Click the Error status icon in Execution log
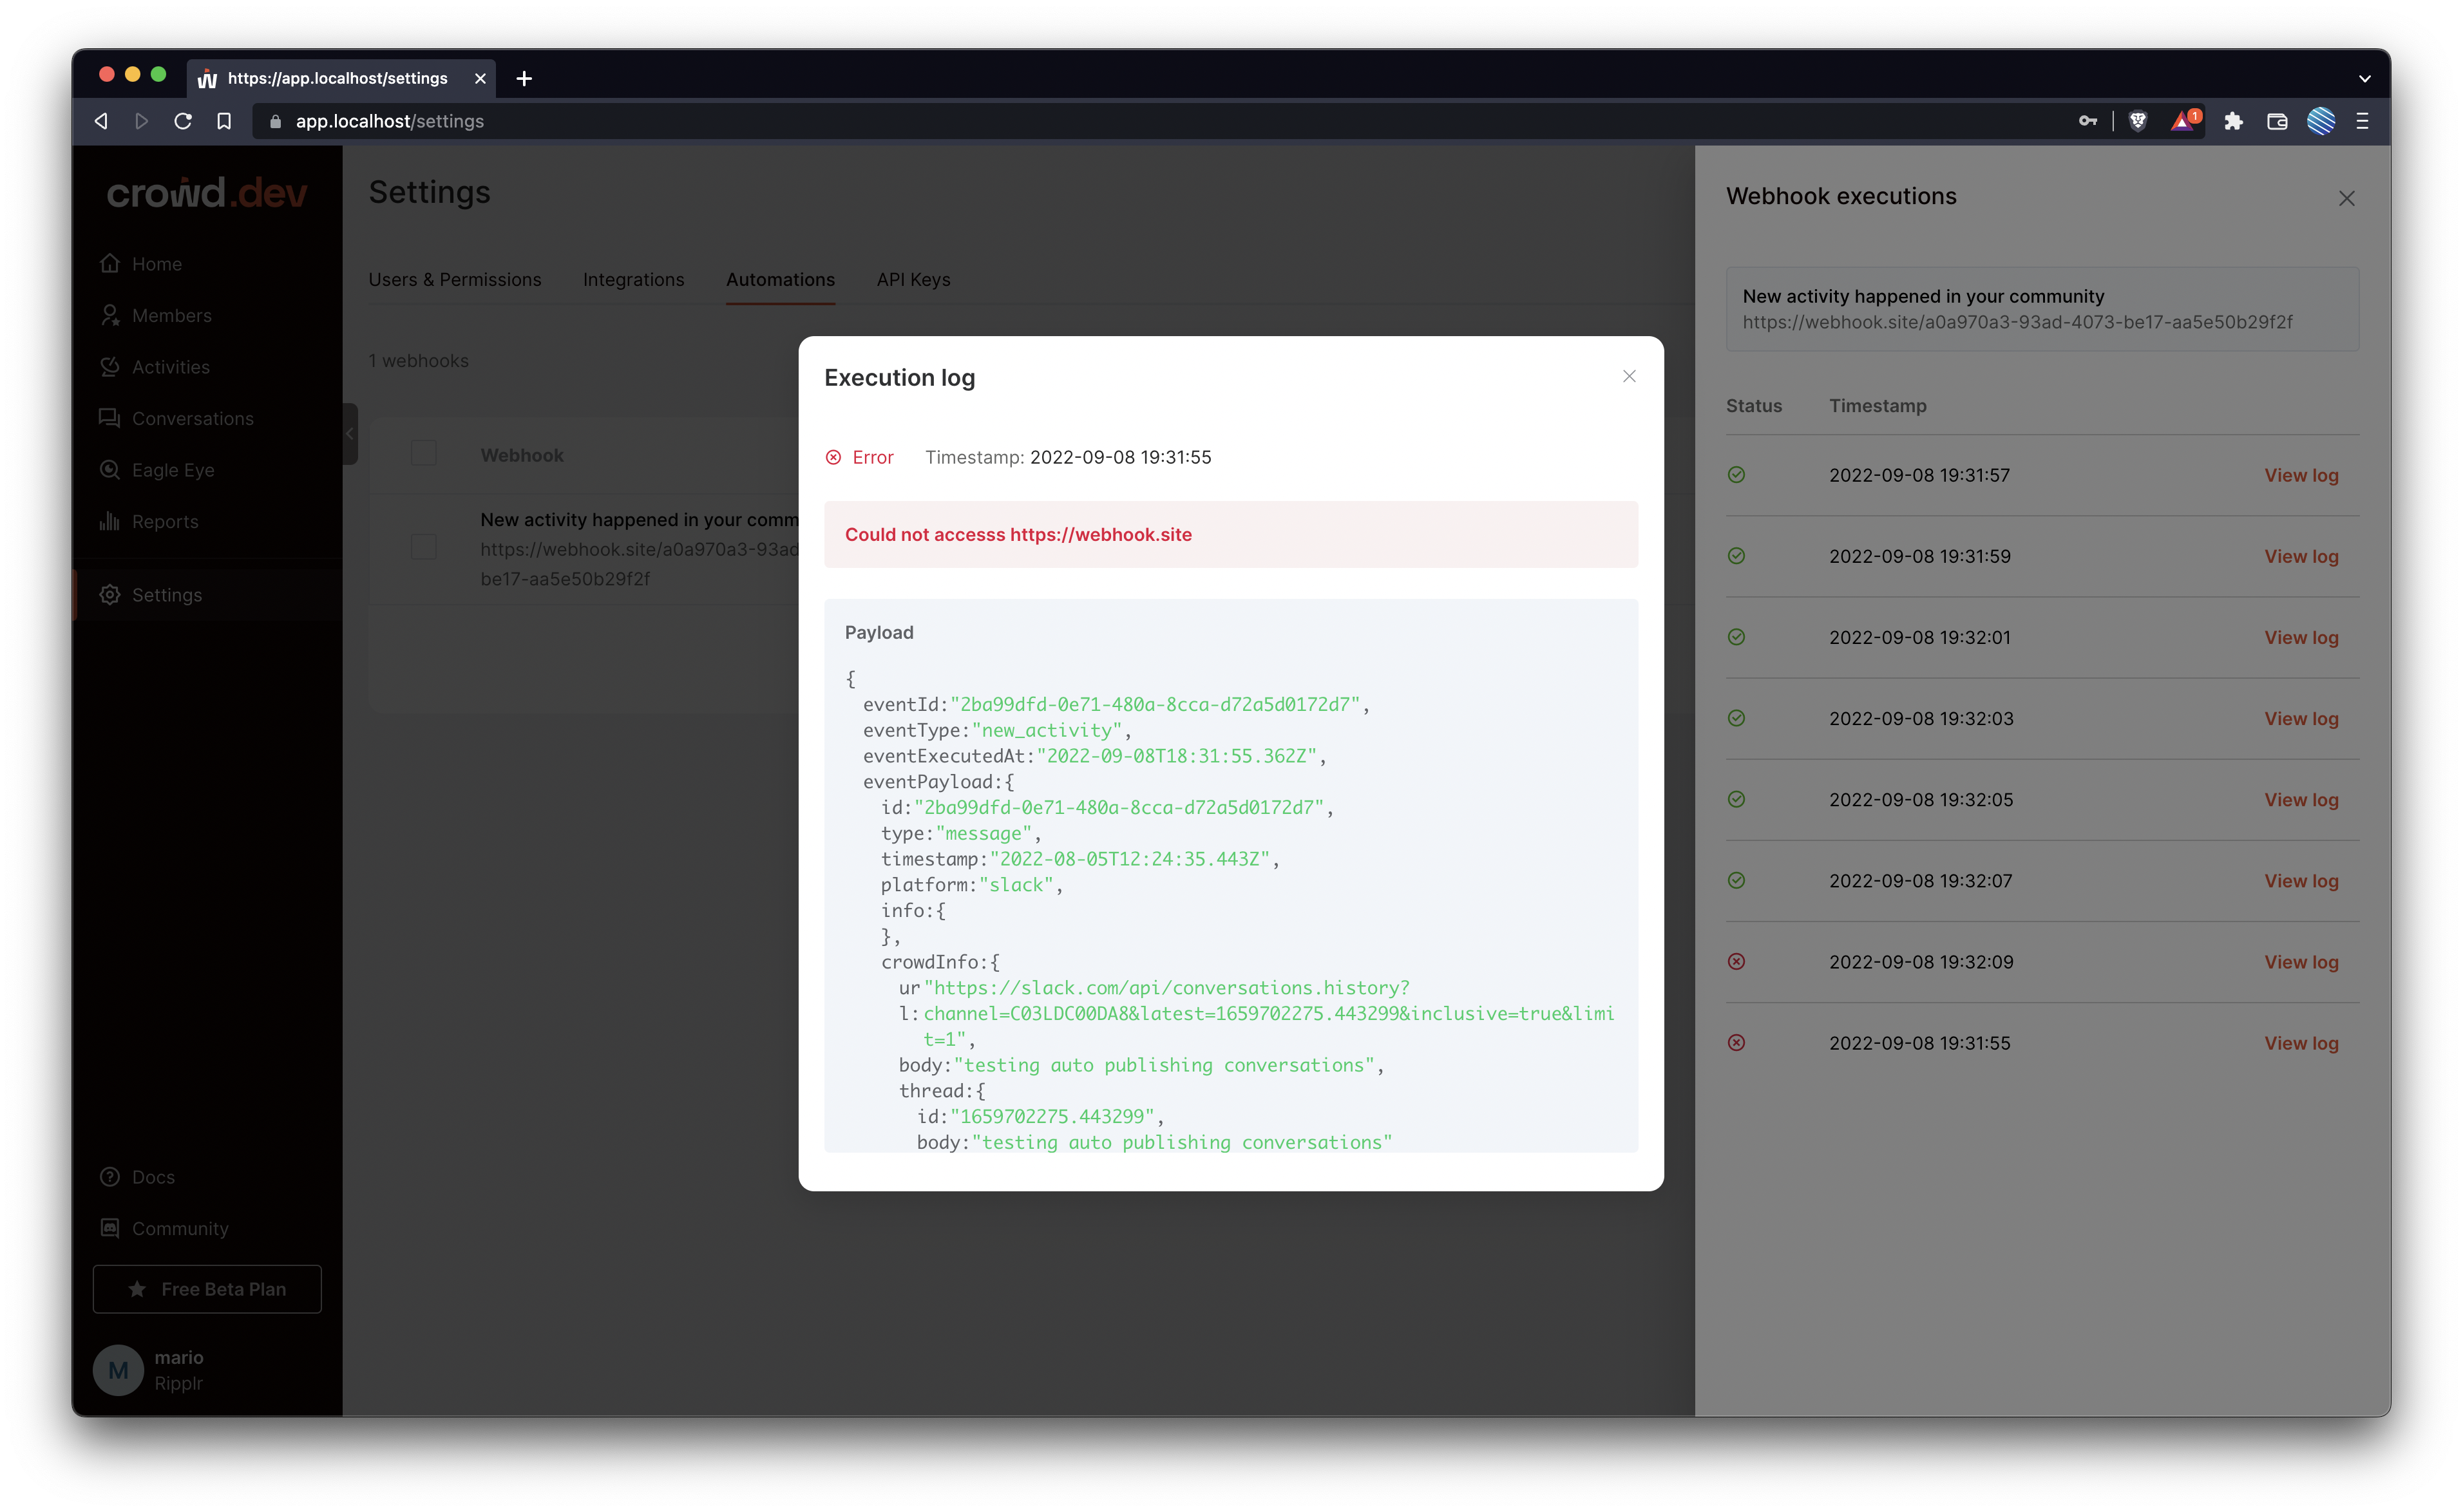The image size is (2463, 1512). 833,457
